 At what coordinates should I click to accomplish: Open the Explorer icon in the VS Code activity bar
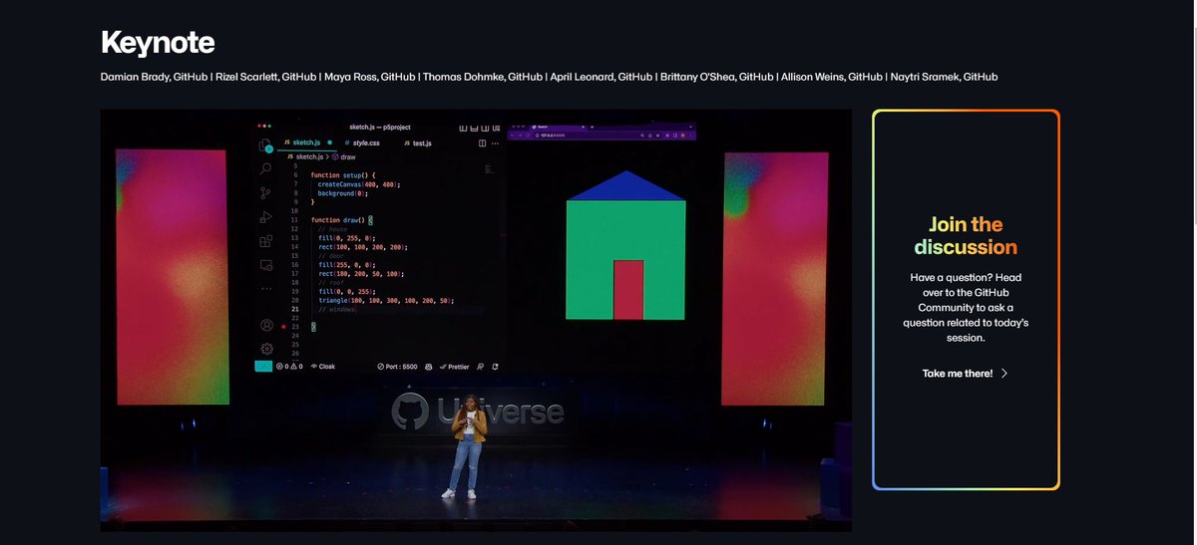point(265,144)
